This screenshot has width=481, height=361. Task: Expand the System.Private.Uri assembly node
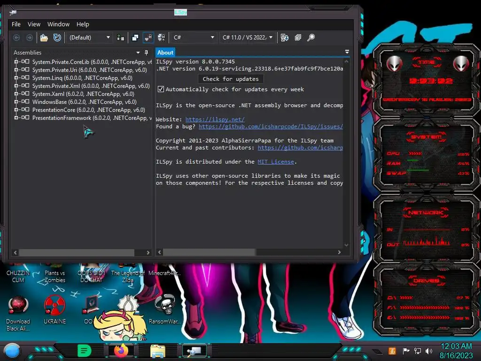[x=16, y=70]
